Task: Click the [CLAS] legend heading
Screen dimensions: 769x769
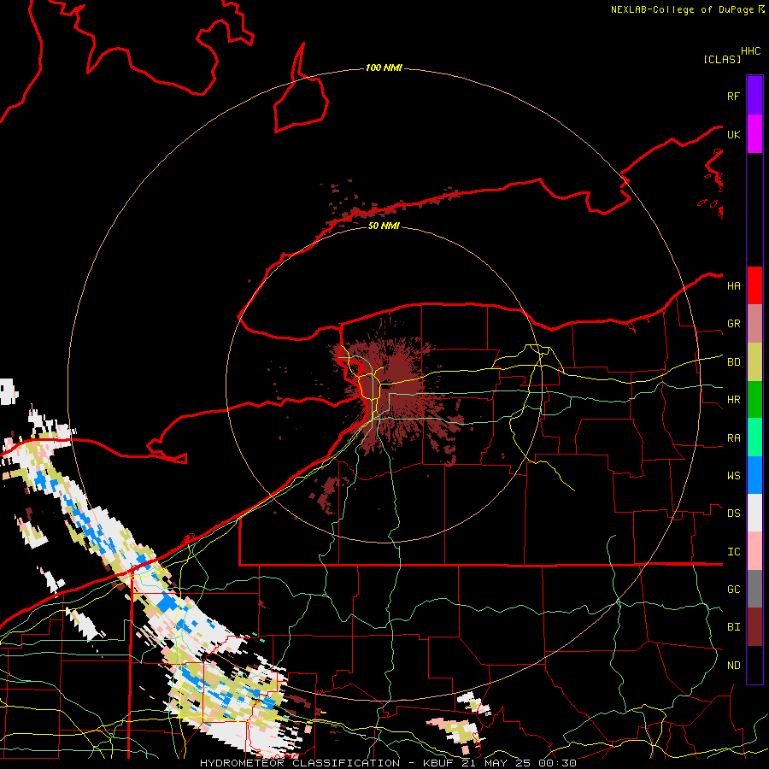Action: point(722,59)
